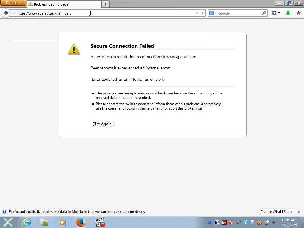This screenshot has height=228, width=304.
Task: Select the Problem loading page tab
Action: (64, 4)
